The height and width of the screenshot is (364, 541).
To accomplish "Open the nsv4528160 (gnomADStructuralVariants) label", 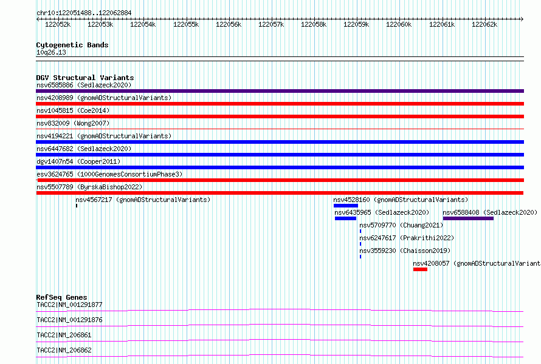I will tap(401, 200).
